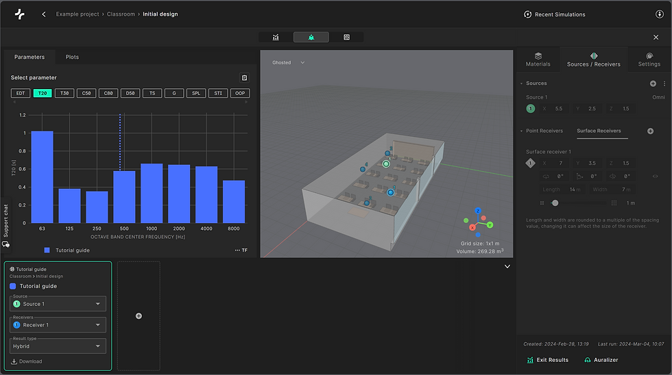Click the 63 Hz bar in chart

42,177
